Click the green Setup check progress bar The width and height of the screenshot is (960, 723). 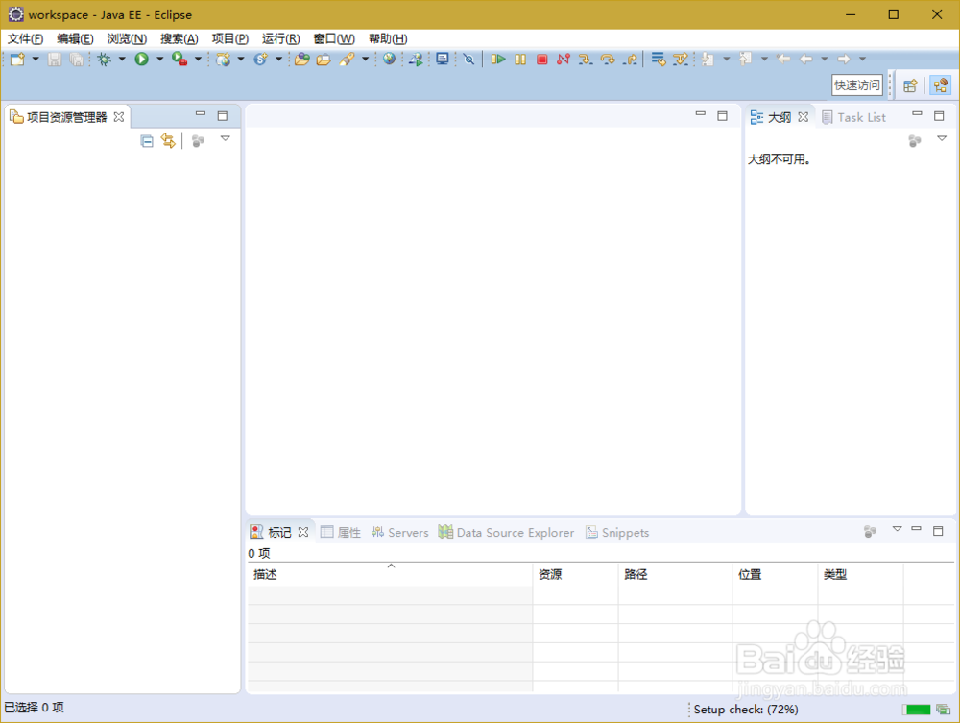pyautogui.click(x=917, y=710)
